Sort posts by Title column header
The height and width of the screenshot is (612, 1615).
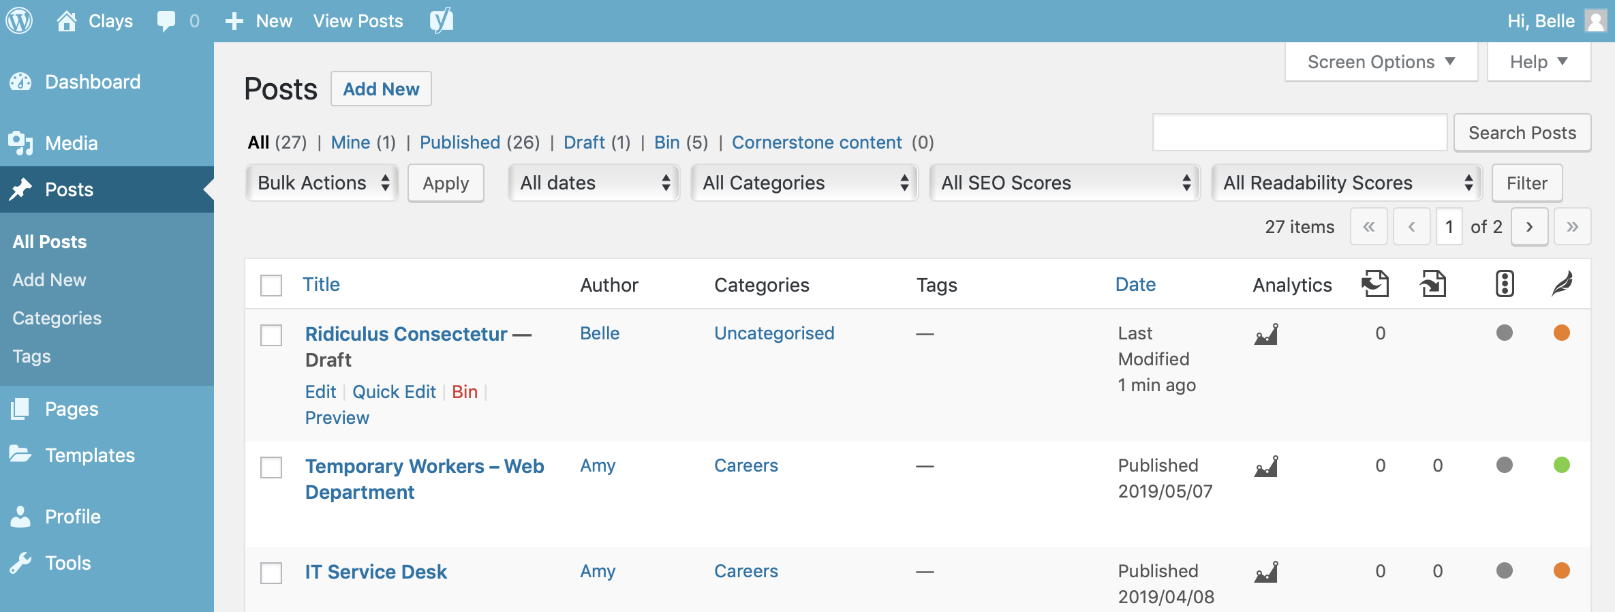321,284
